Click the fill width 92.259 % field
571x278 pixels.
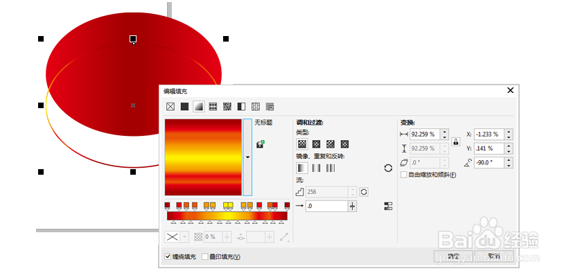point(425,134)
